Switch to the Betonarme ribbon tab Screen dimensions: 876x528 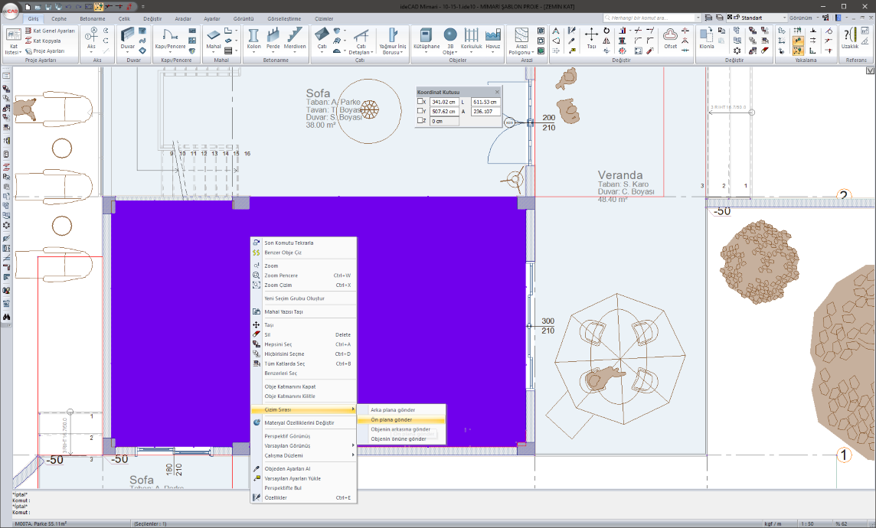tap(93, 18)
